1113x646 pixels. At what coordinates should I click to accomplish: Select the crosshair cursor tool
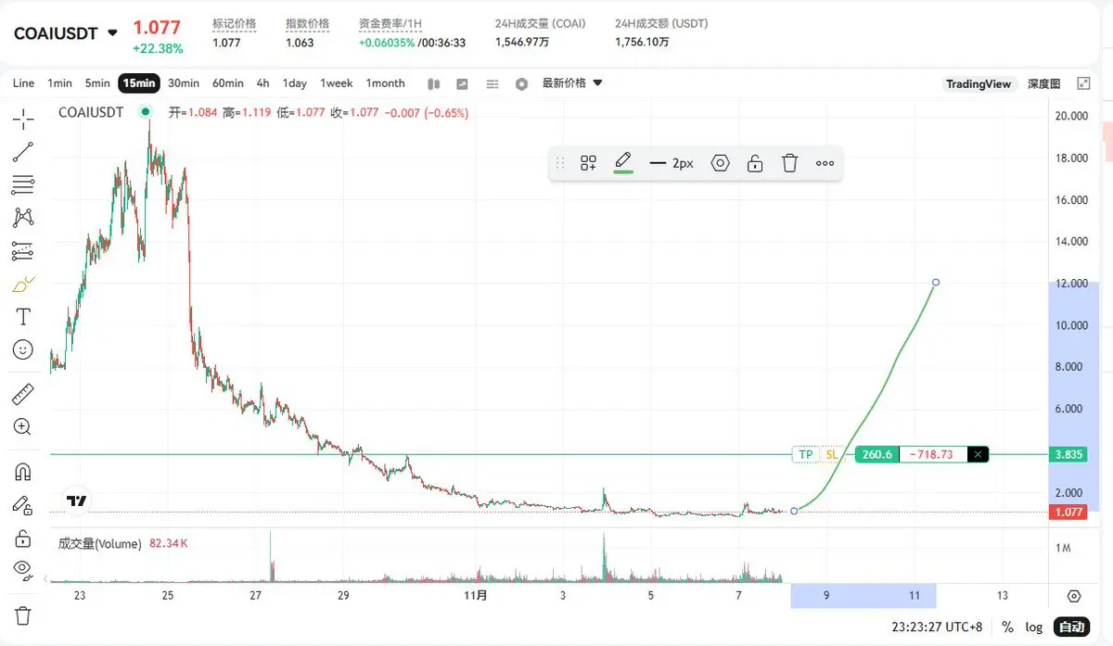(23, 119)
